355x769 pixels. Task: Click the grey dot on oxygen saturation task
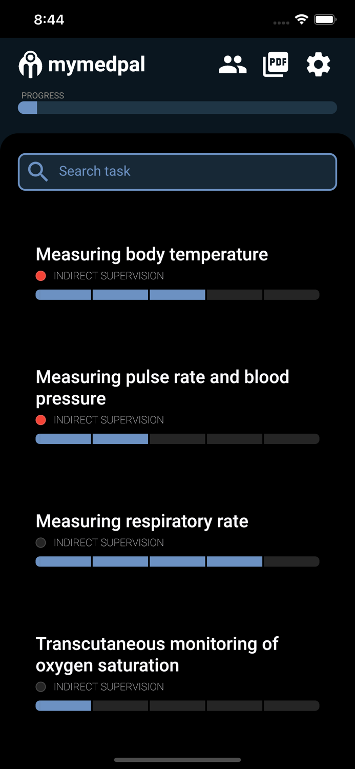click(x=40, y=686)
